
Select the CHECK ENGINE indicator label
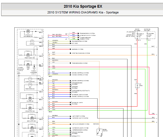click(x=30, y=82)
